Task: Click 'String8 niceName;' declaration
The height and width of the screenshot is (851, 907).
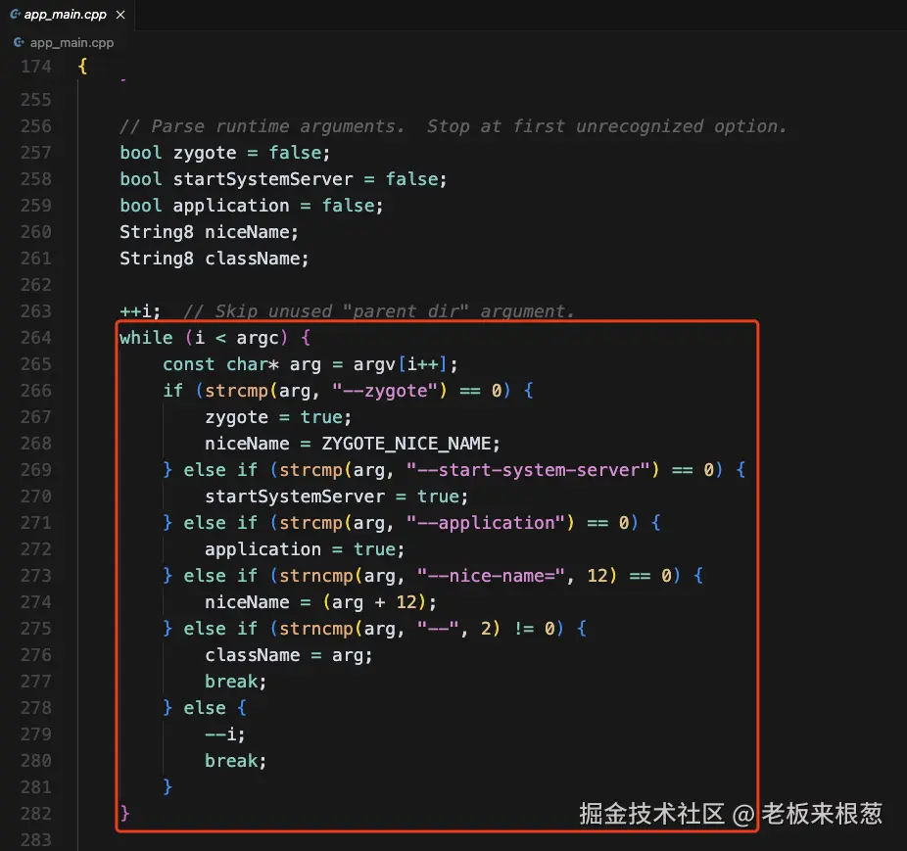Action: click(x=209, y=232)
